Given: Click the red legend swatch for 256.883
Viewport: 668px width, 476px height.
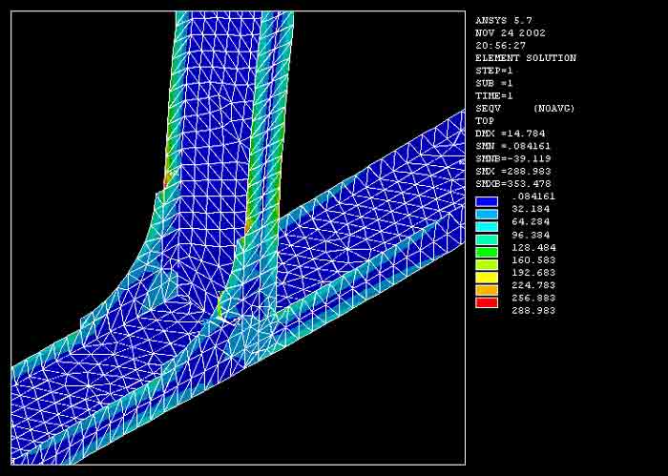Looking at the screenshot, I should pos(487,302).
